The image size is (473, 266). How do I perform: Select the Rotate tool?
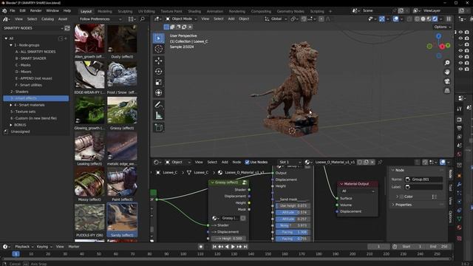pos(159,72)
